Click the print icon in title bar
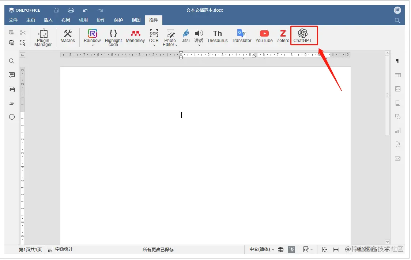Viewport: 411px width, 260px height. (71, 10)
